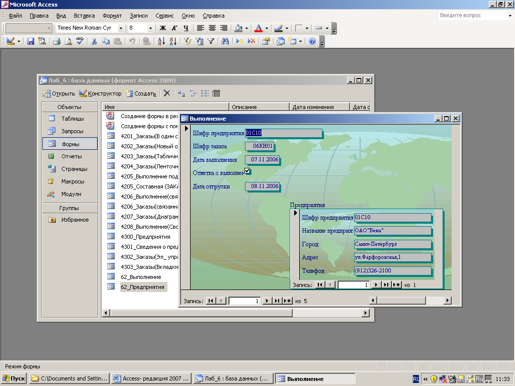Open the Записи menu

pyautogui.click(x=138, y=16)
